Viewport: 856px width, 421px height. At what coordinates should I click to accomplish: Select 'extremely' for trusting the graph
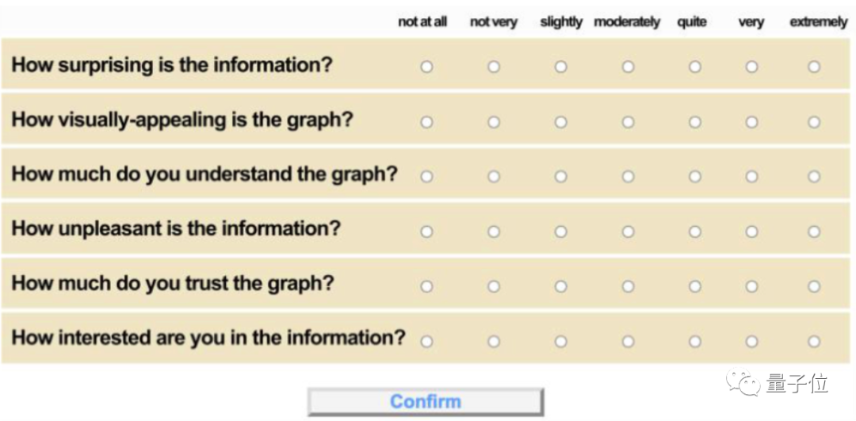click(814, 286)
